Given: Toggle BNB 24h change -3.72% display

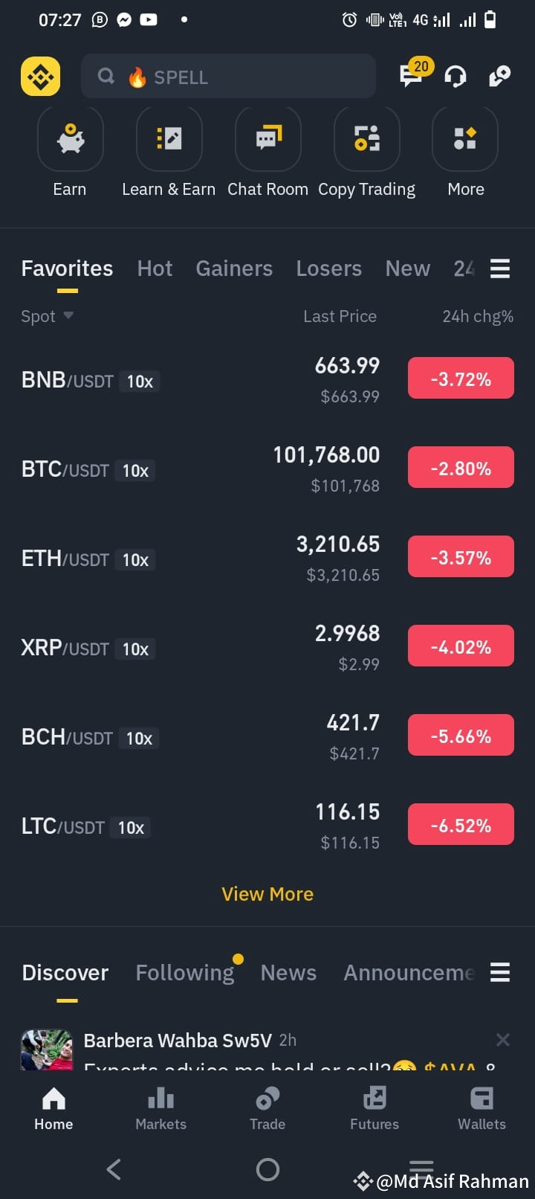Looking at the screenshot, I should tap(461, 378).
